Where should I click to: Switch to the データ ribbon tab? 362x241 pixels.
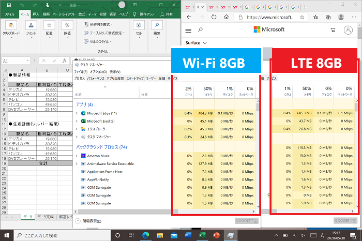93,14
